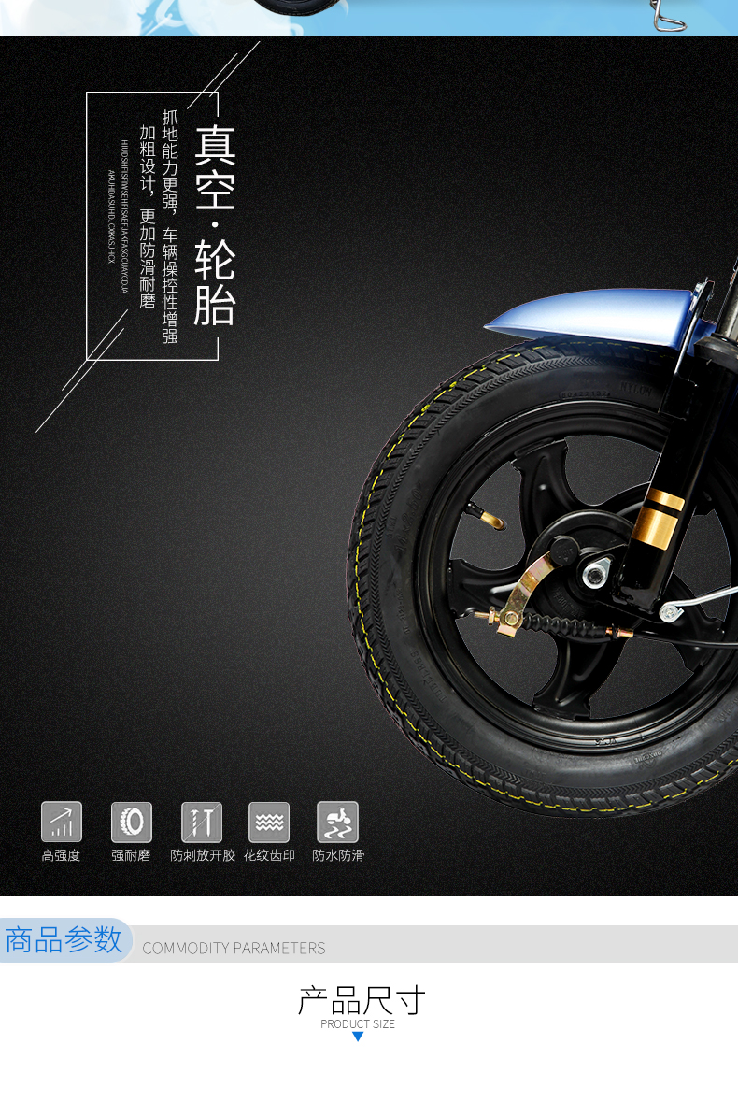Click the 防水防滑 text label

(338, 855)
